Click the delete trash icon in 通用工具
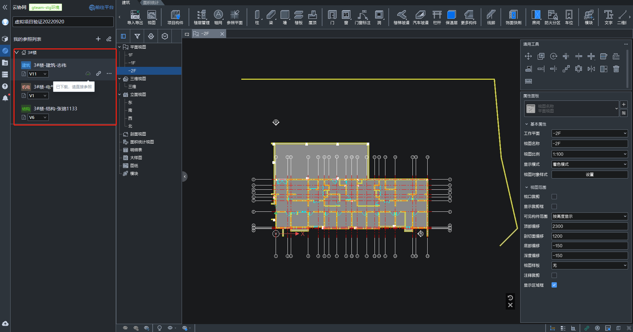 tap(616, 69)
